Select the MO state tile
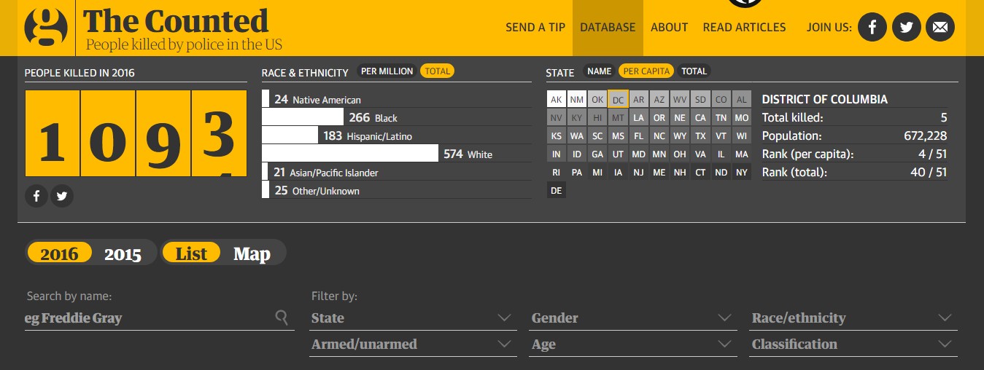The height and width of the screenshot is (370, 984). (x=742, y=117)
